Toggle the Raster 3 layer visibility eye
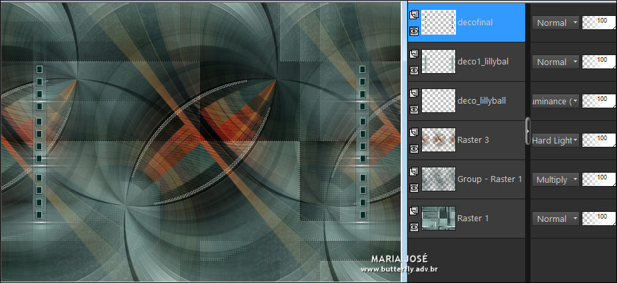 (x=413, y=148)
